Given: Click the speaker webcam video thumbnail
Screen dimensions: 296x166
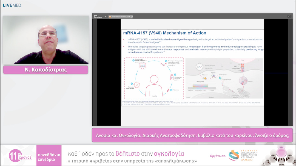Looking at the screenshot, I should point(46,40).
